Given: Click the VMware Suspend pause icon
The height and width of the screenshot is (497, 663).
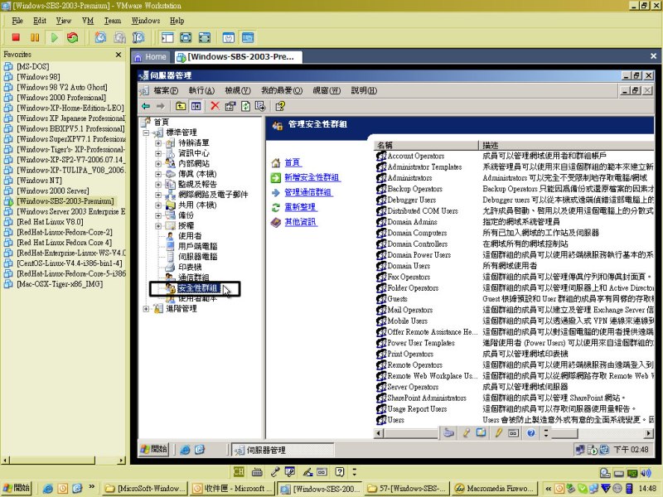Looking at the screenshot, I should 35,37.
